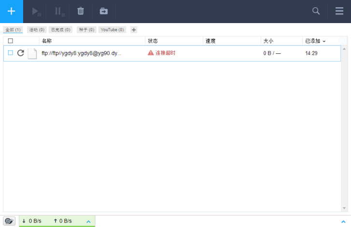The image size is (351, 227).
Task: Open the 已完成 (0) tab
Action: [61, 30]
